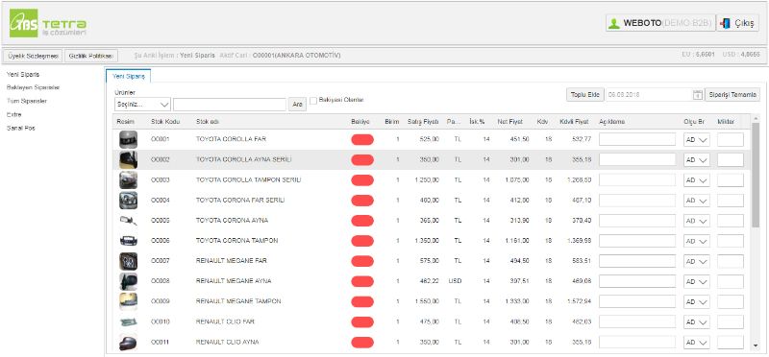Switch to the Yeni Sipariş tab
The width and height of the screenshot is (769, 357).
tap(129, 76)
